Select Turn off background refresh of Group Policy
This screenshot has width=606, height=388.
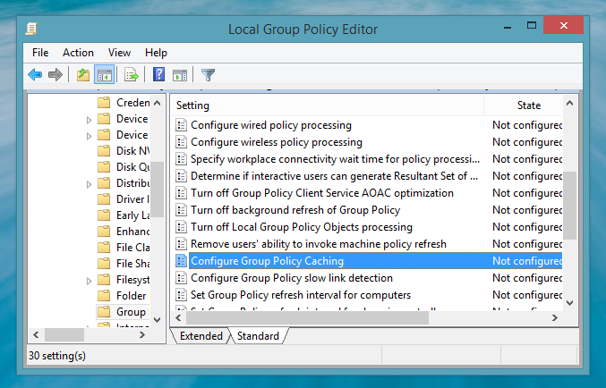tap(295, 210)
